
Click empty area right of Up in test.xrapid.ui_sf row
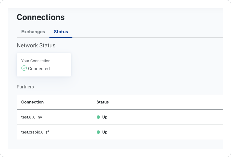(x=164, y=132)
